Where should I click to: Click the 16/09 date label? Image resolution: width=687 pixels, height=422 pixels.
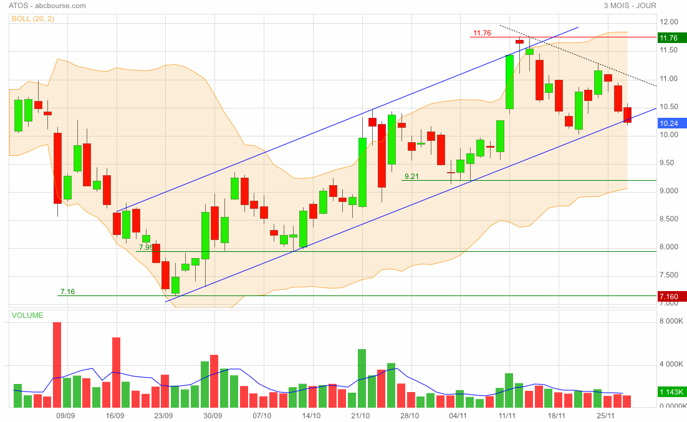[115, 416]
